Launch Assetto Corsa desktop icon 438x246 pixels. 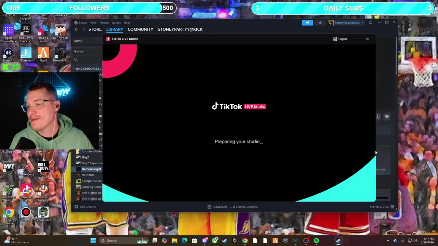coord(26,169)
